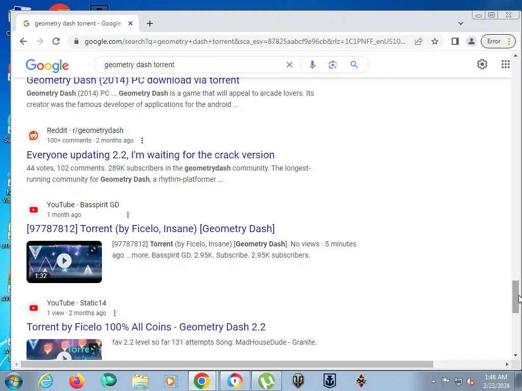
Task: Click horizontal scrollbar right arrow
Action: coord(507,365)
